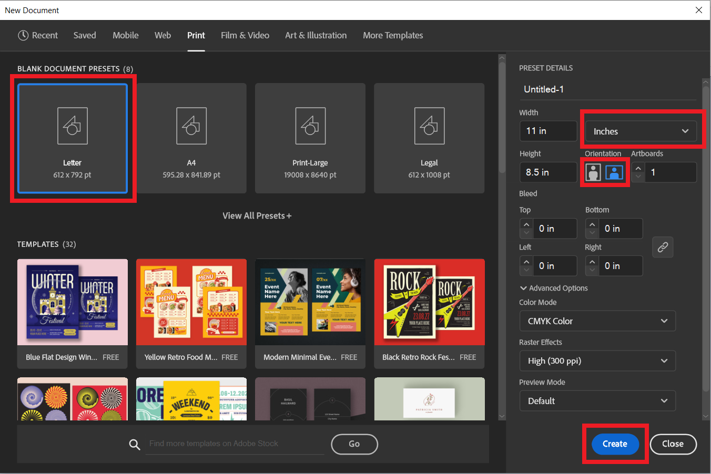711x474 pixels.
Task: Choose the Legal document preset
Action: [x=429, y=138]
